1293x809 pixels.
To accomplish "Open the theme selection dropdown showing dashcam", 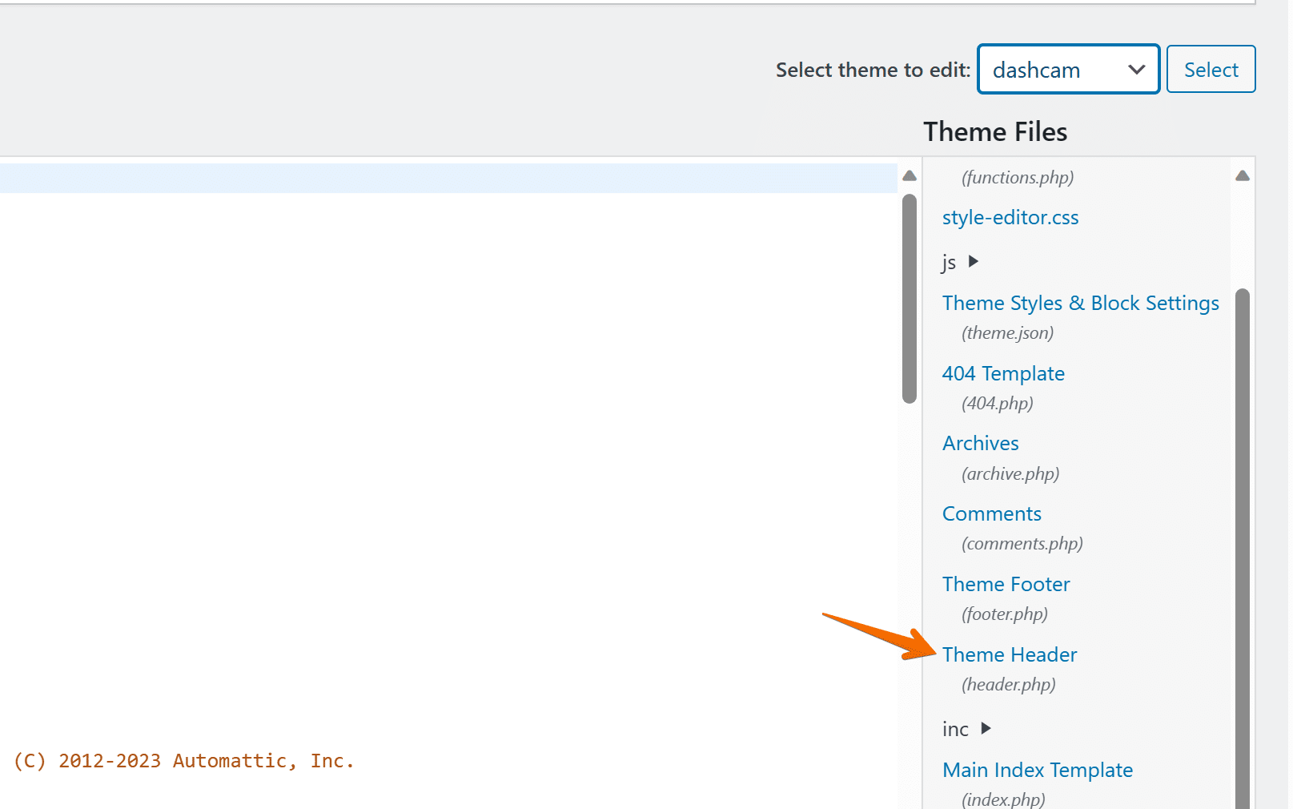I will (1067, 69).
